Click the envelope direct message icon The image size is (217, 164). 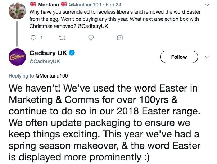click(x=120, y=37)
